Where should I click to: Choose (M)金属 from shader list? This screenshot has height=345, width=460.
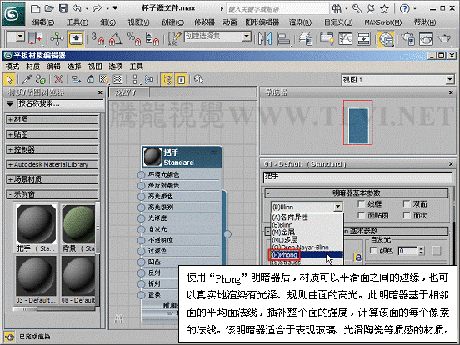click(x=306, y=232)
